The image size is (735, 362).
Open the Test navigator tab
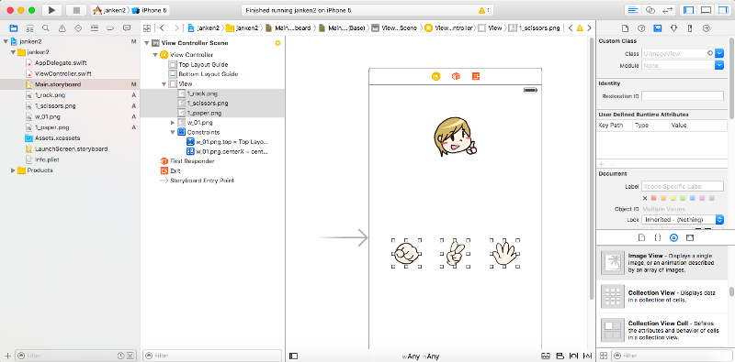tap(78, 28)
